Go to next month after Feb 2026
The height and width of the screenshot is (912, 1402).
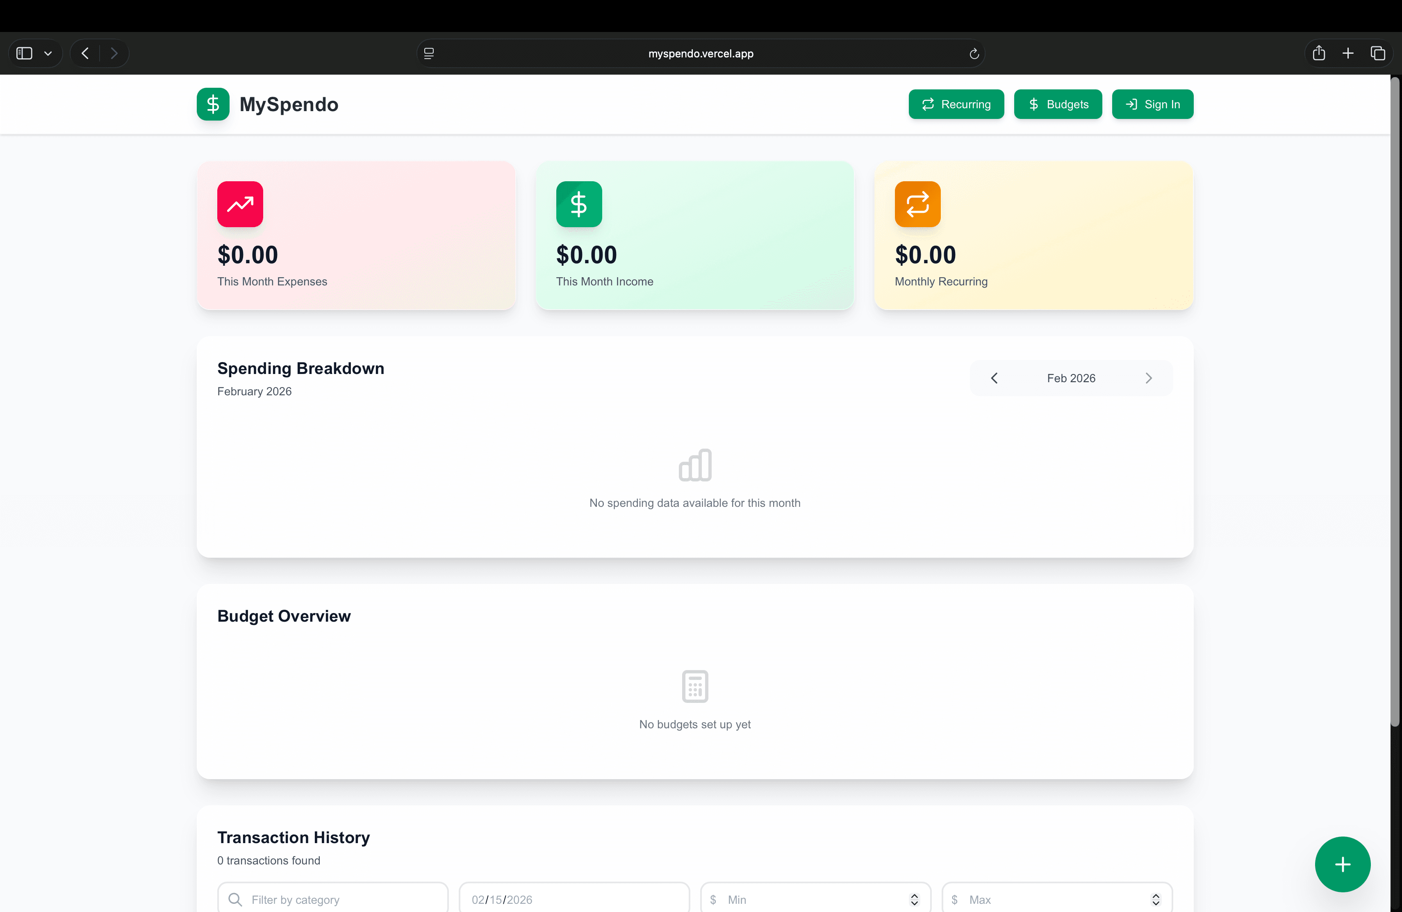[1148, 378]
